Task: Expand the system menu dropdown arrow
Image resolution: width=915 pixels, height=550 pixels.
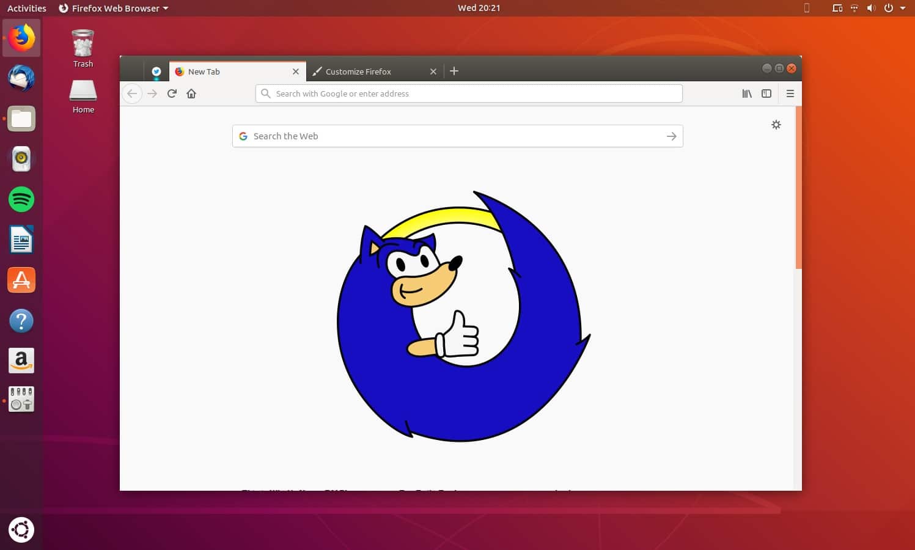Action: point(903,8)
